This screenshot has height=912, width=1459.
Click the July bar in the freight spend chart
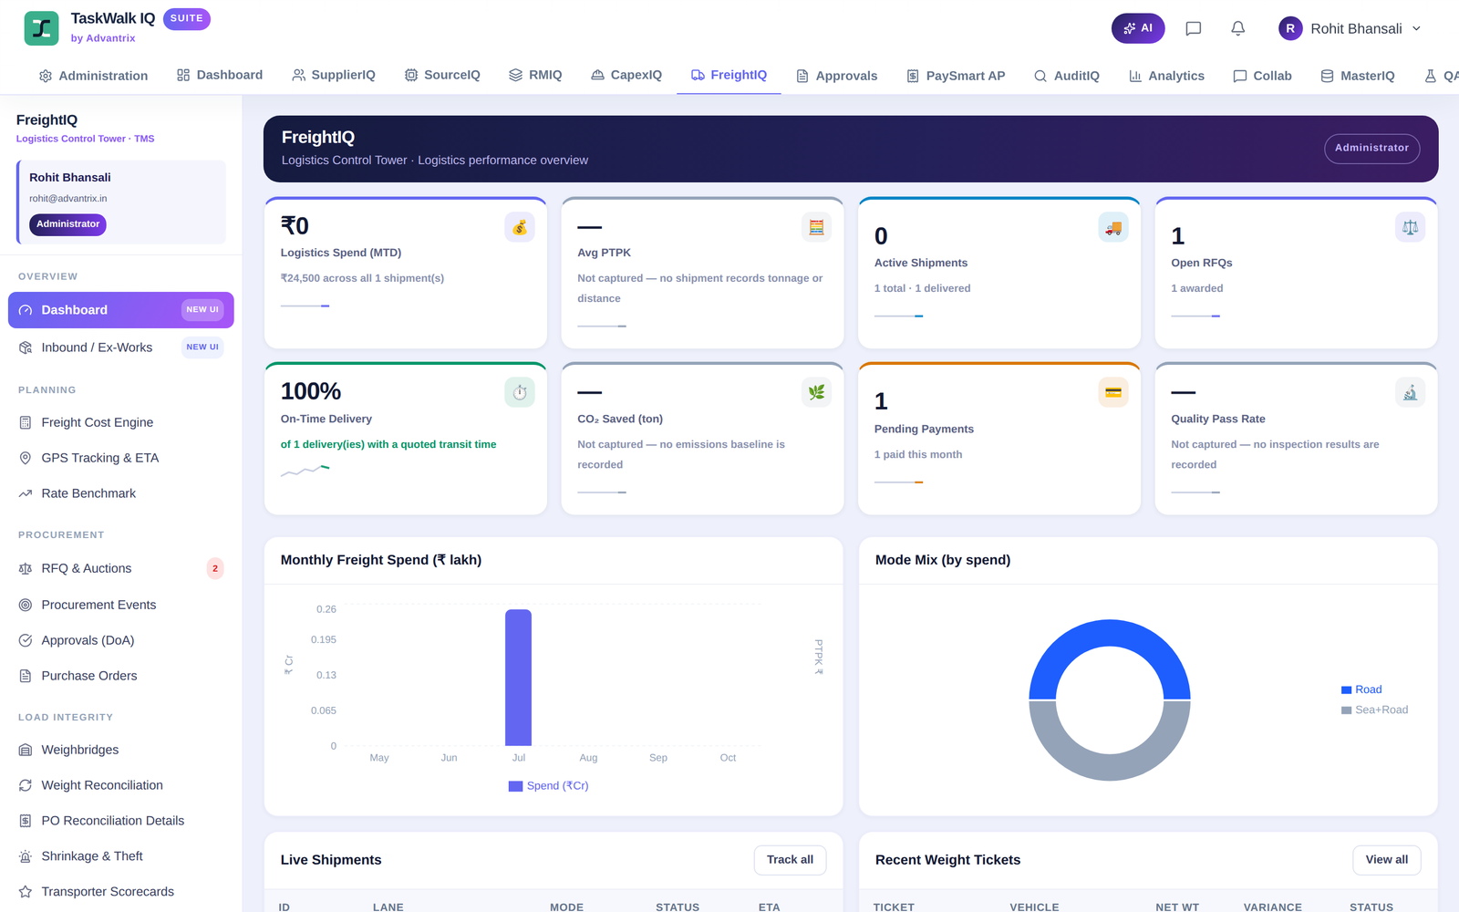518,678
